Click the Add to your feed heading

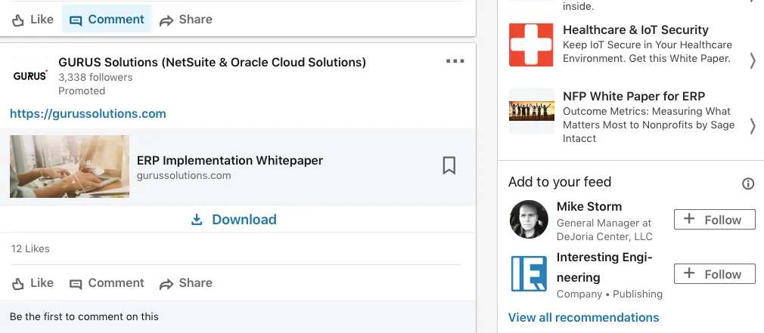pos(559,182)
